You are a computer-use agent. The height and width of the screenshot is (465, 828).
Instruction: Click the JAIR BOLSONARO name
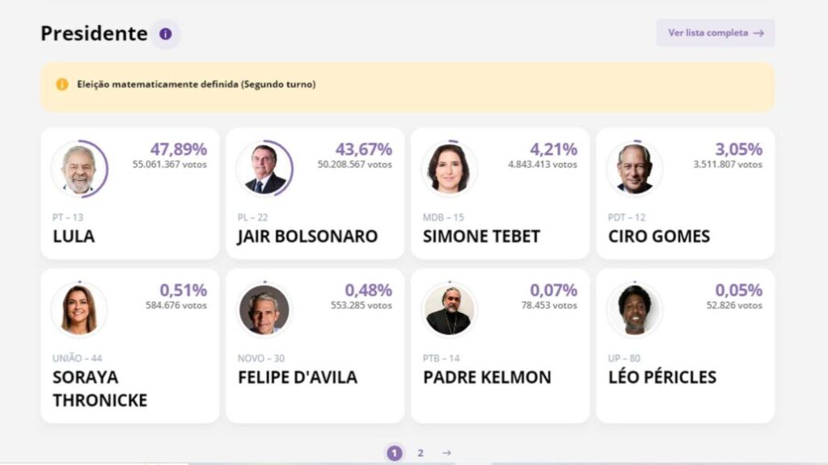tap(308, 237)
